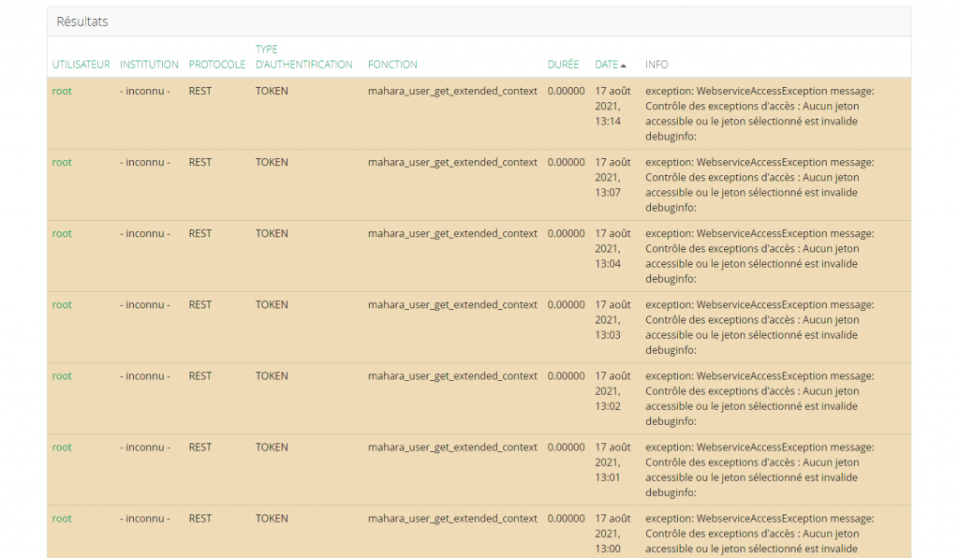The width and height of the screenshot is (959, 558).
Task: Sort results by DURÉE column header
Action: pyautogui.click(x=563, y=65)
